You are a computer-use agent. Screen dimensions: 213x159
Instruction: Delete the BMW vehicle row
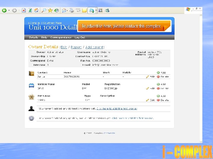[x=163, y=88]
